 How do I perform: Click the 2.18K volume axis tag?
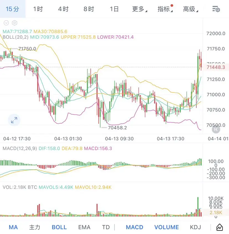click(216, 212)
